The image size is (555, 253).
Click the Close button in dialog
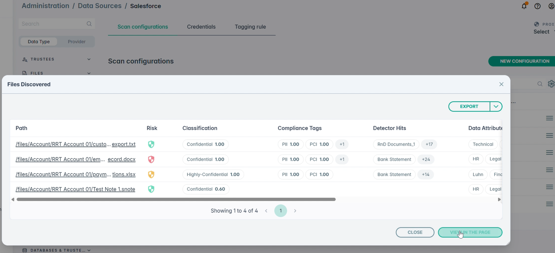click(415, 232)
